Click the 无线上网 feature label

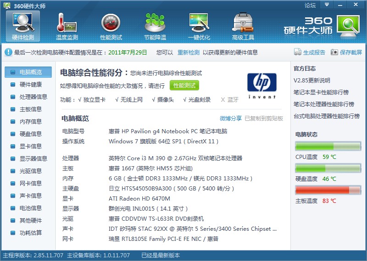[132, 100]
